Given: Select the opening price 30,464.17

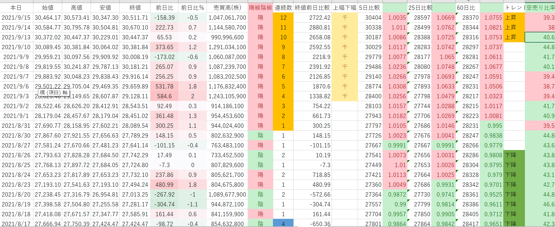Looking at the screenshot, I should (x=48, y=17).
